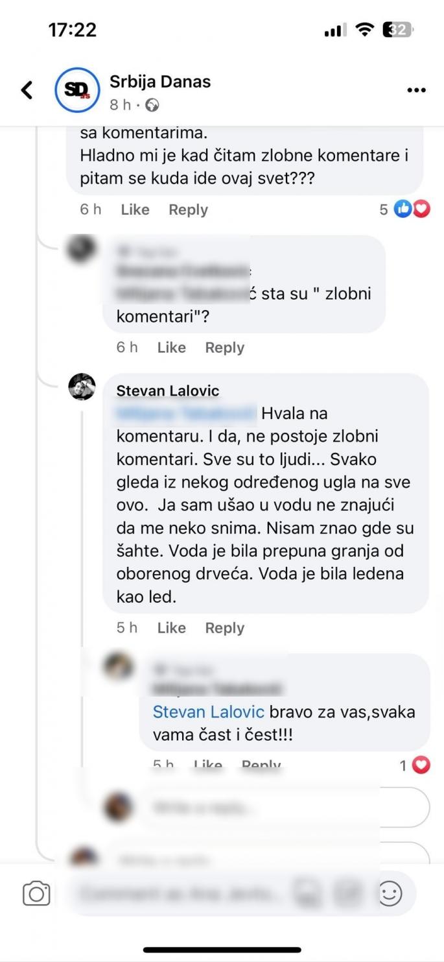
Task: Tap the back arrow to leave the post
Action: click(27, 90)
